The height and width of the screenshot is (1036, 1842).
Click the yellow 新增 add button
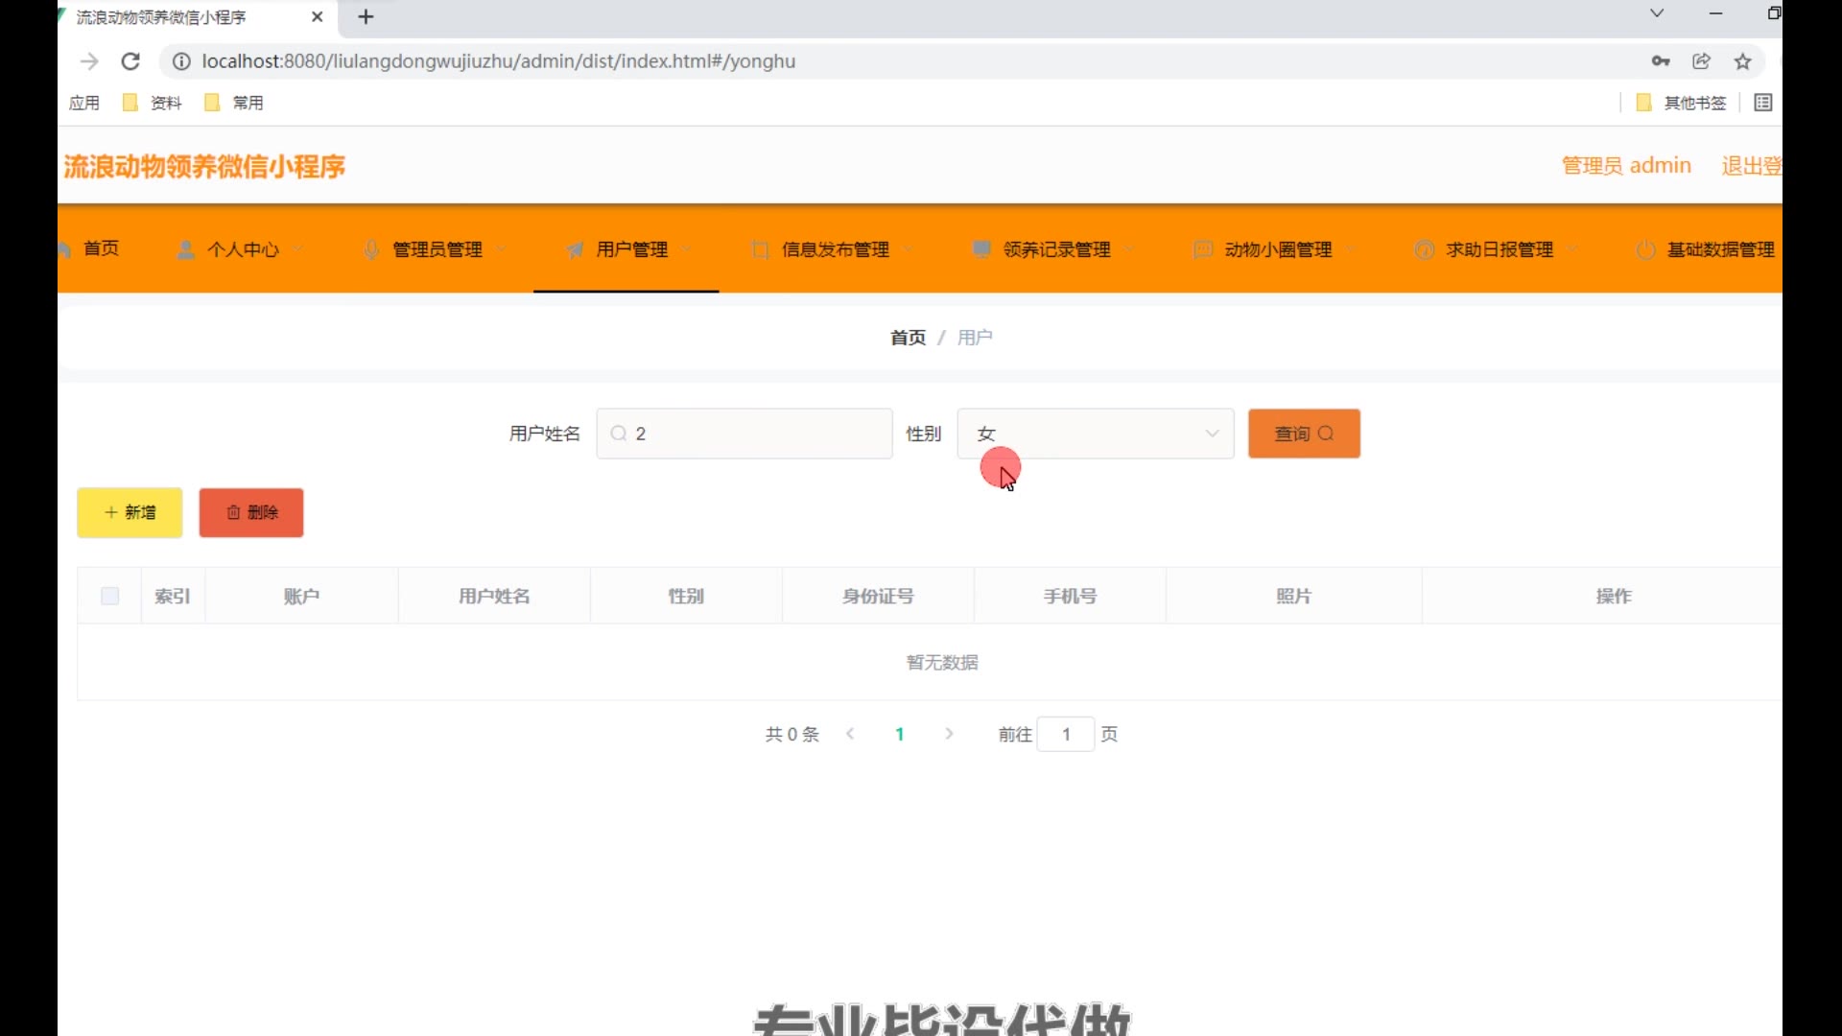[x=130, y=512]
